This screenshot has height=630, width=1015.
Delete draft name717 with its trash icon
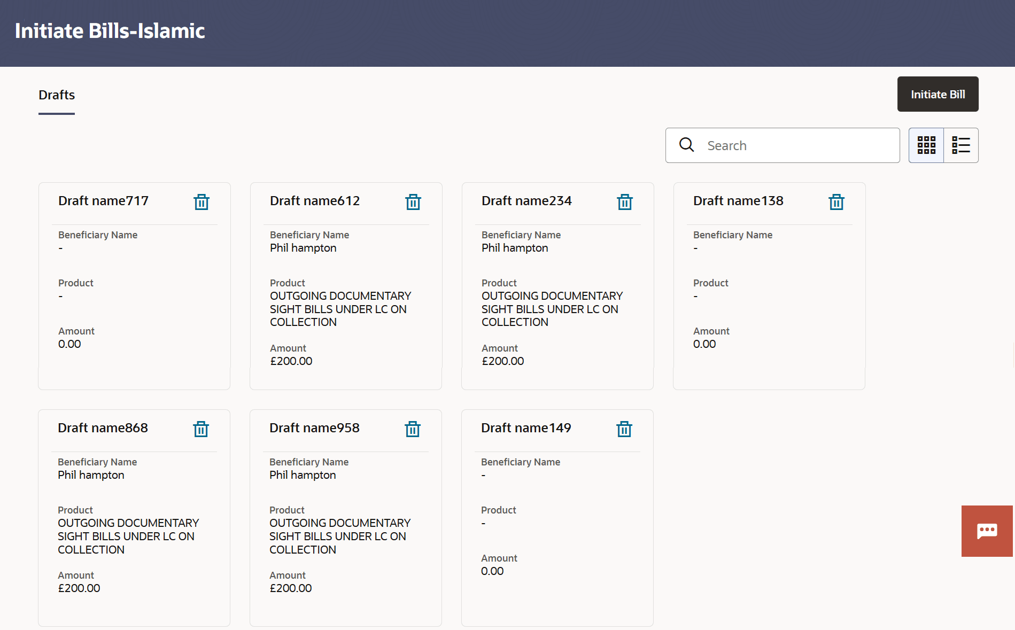click(202, 202)
